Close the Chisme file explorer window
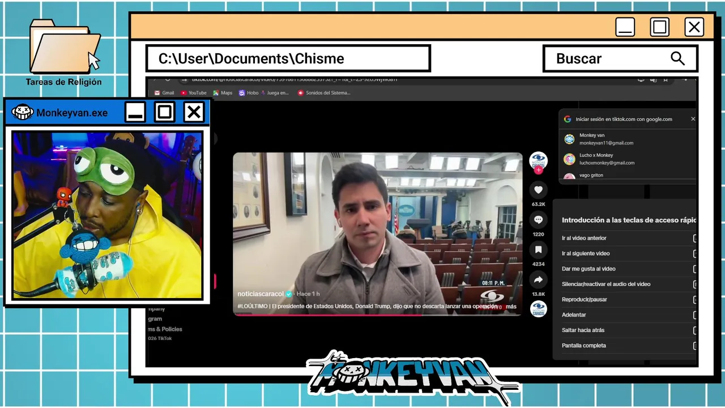Viewport: 725px width, 408px height. (x=694, y=27)
